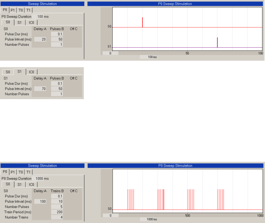Switch to S1 tab in 1000 ms sweep panel

point(19,185)
